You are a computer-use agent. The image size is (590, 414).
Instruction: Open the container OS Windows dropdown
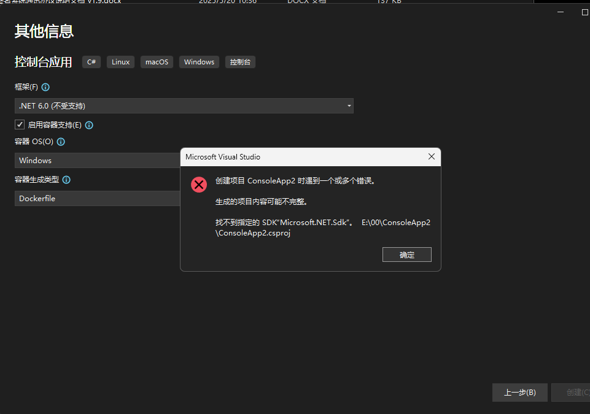[98, 160]
